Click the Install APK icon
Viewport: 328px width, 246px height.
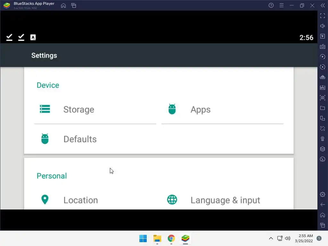(x=323, y=87)
